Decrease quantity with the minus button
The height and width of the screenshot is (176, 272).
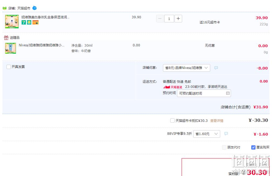(160, 19)
